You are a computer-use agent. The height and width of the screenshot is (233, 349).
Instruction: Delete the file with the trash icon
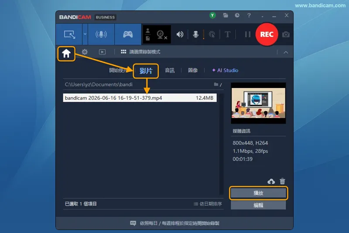tap(282, 181)
